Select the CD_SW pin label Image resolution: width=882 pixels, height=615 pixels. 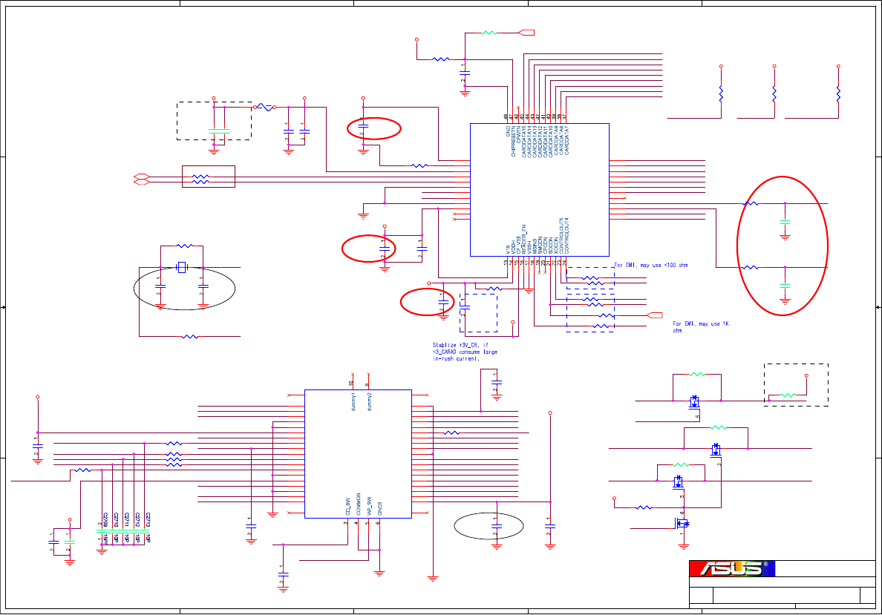[x=348, y=506]
